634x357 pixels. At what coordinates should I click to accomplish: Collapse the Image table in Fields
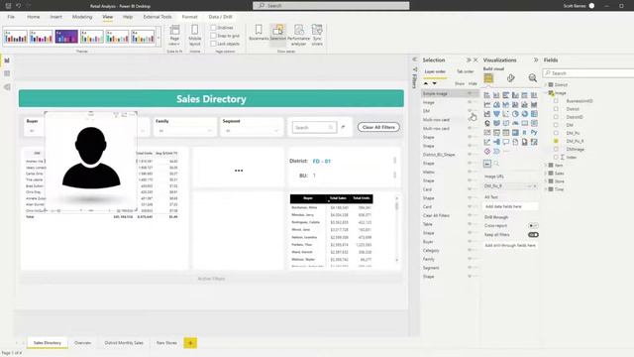[546, 92]
